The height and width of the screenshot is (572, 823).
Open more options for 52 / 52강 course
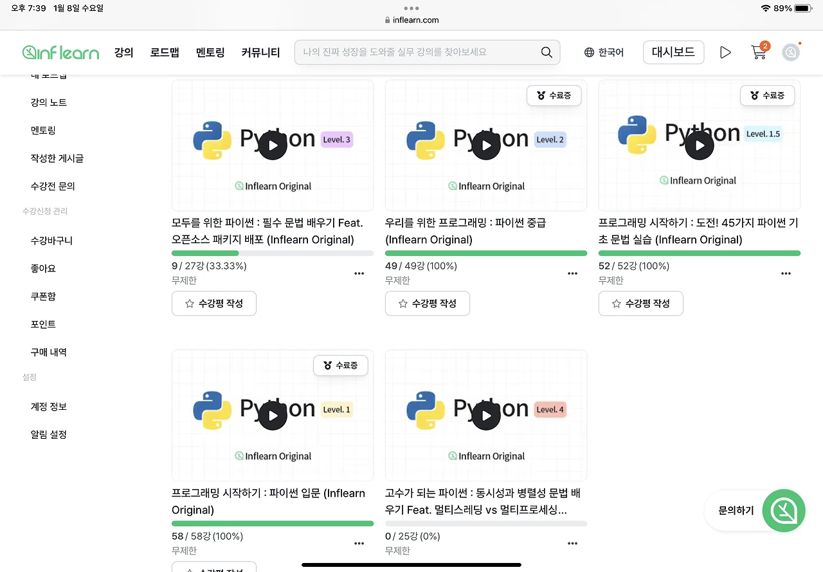[786, 273]
